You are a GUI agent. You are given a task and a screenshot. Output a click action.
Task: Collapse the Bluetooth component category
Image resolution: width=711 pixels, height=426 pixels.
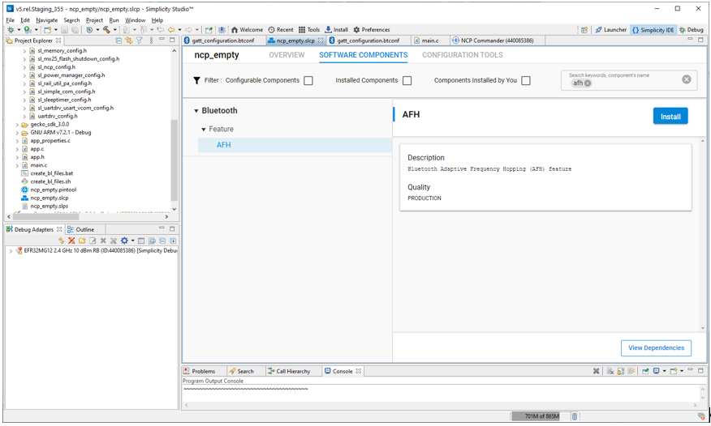196,111
